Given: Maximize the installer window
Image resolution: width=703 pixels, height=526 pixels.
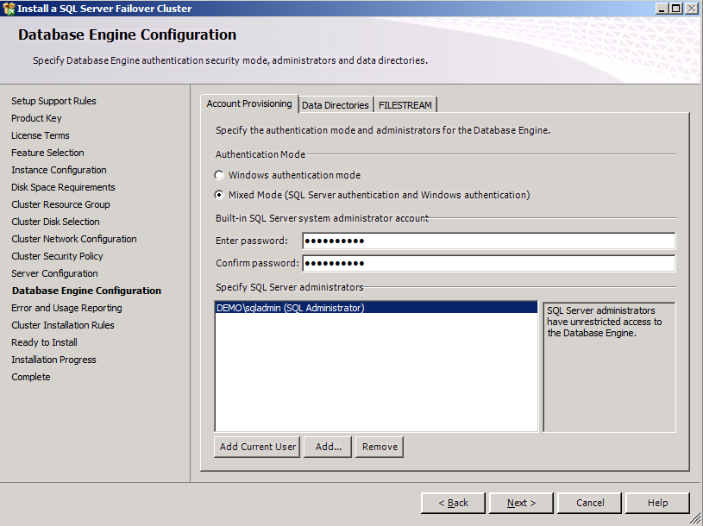Looking at the screenshot, I should (676, 8).
